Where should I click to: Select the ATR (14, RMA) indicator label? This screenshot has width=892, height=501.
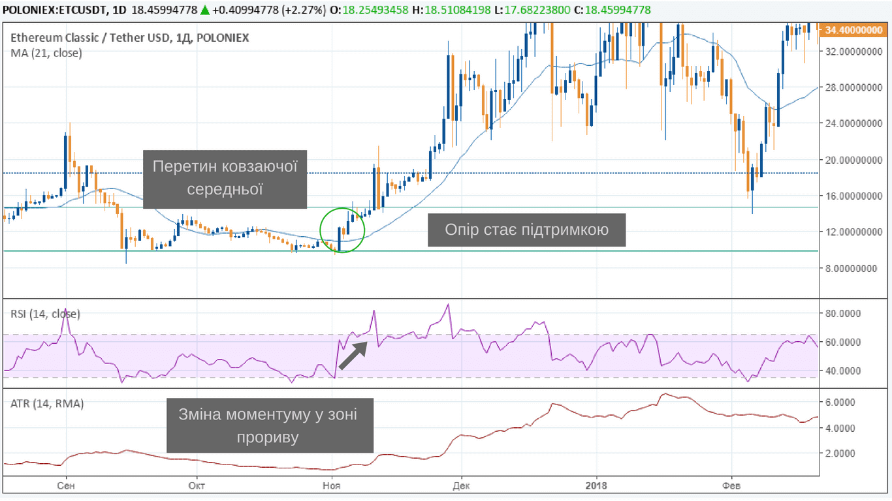tap(47, 404)
